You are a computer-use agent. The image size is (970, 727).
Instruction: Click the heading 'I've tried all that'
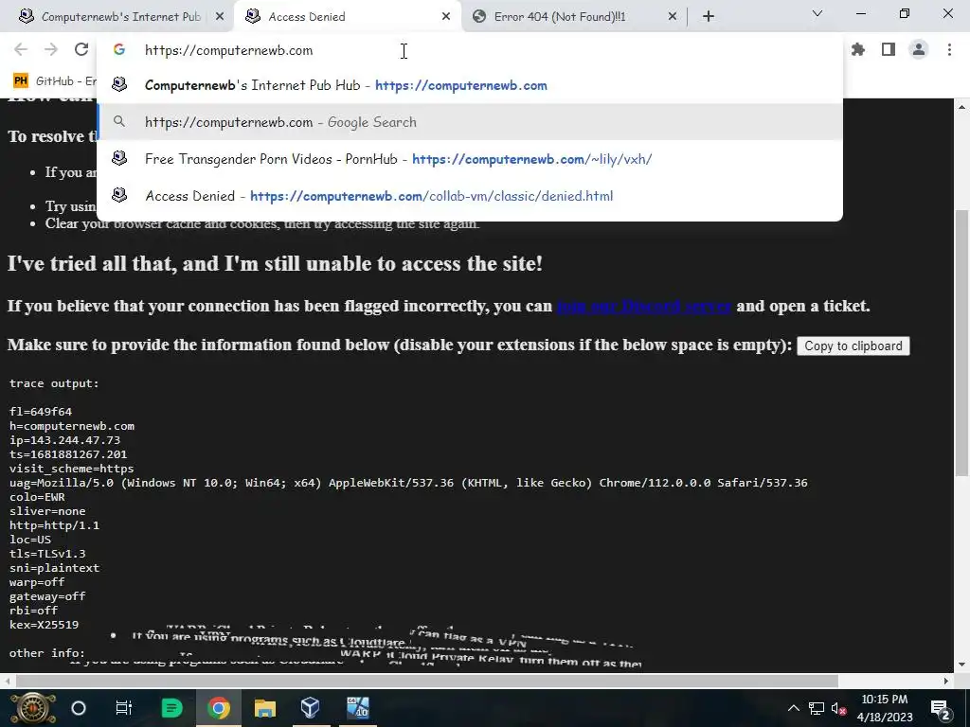pos(276,264)
